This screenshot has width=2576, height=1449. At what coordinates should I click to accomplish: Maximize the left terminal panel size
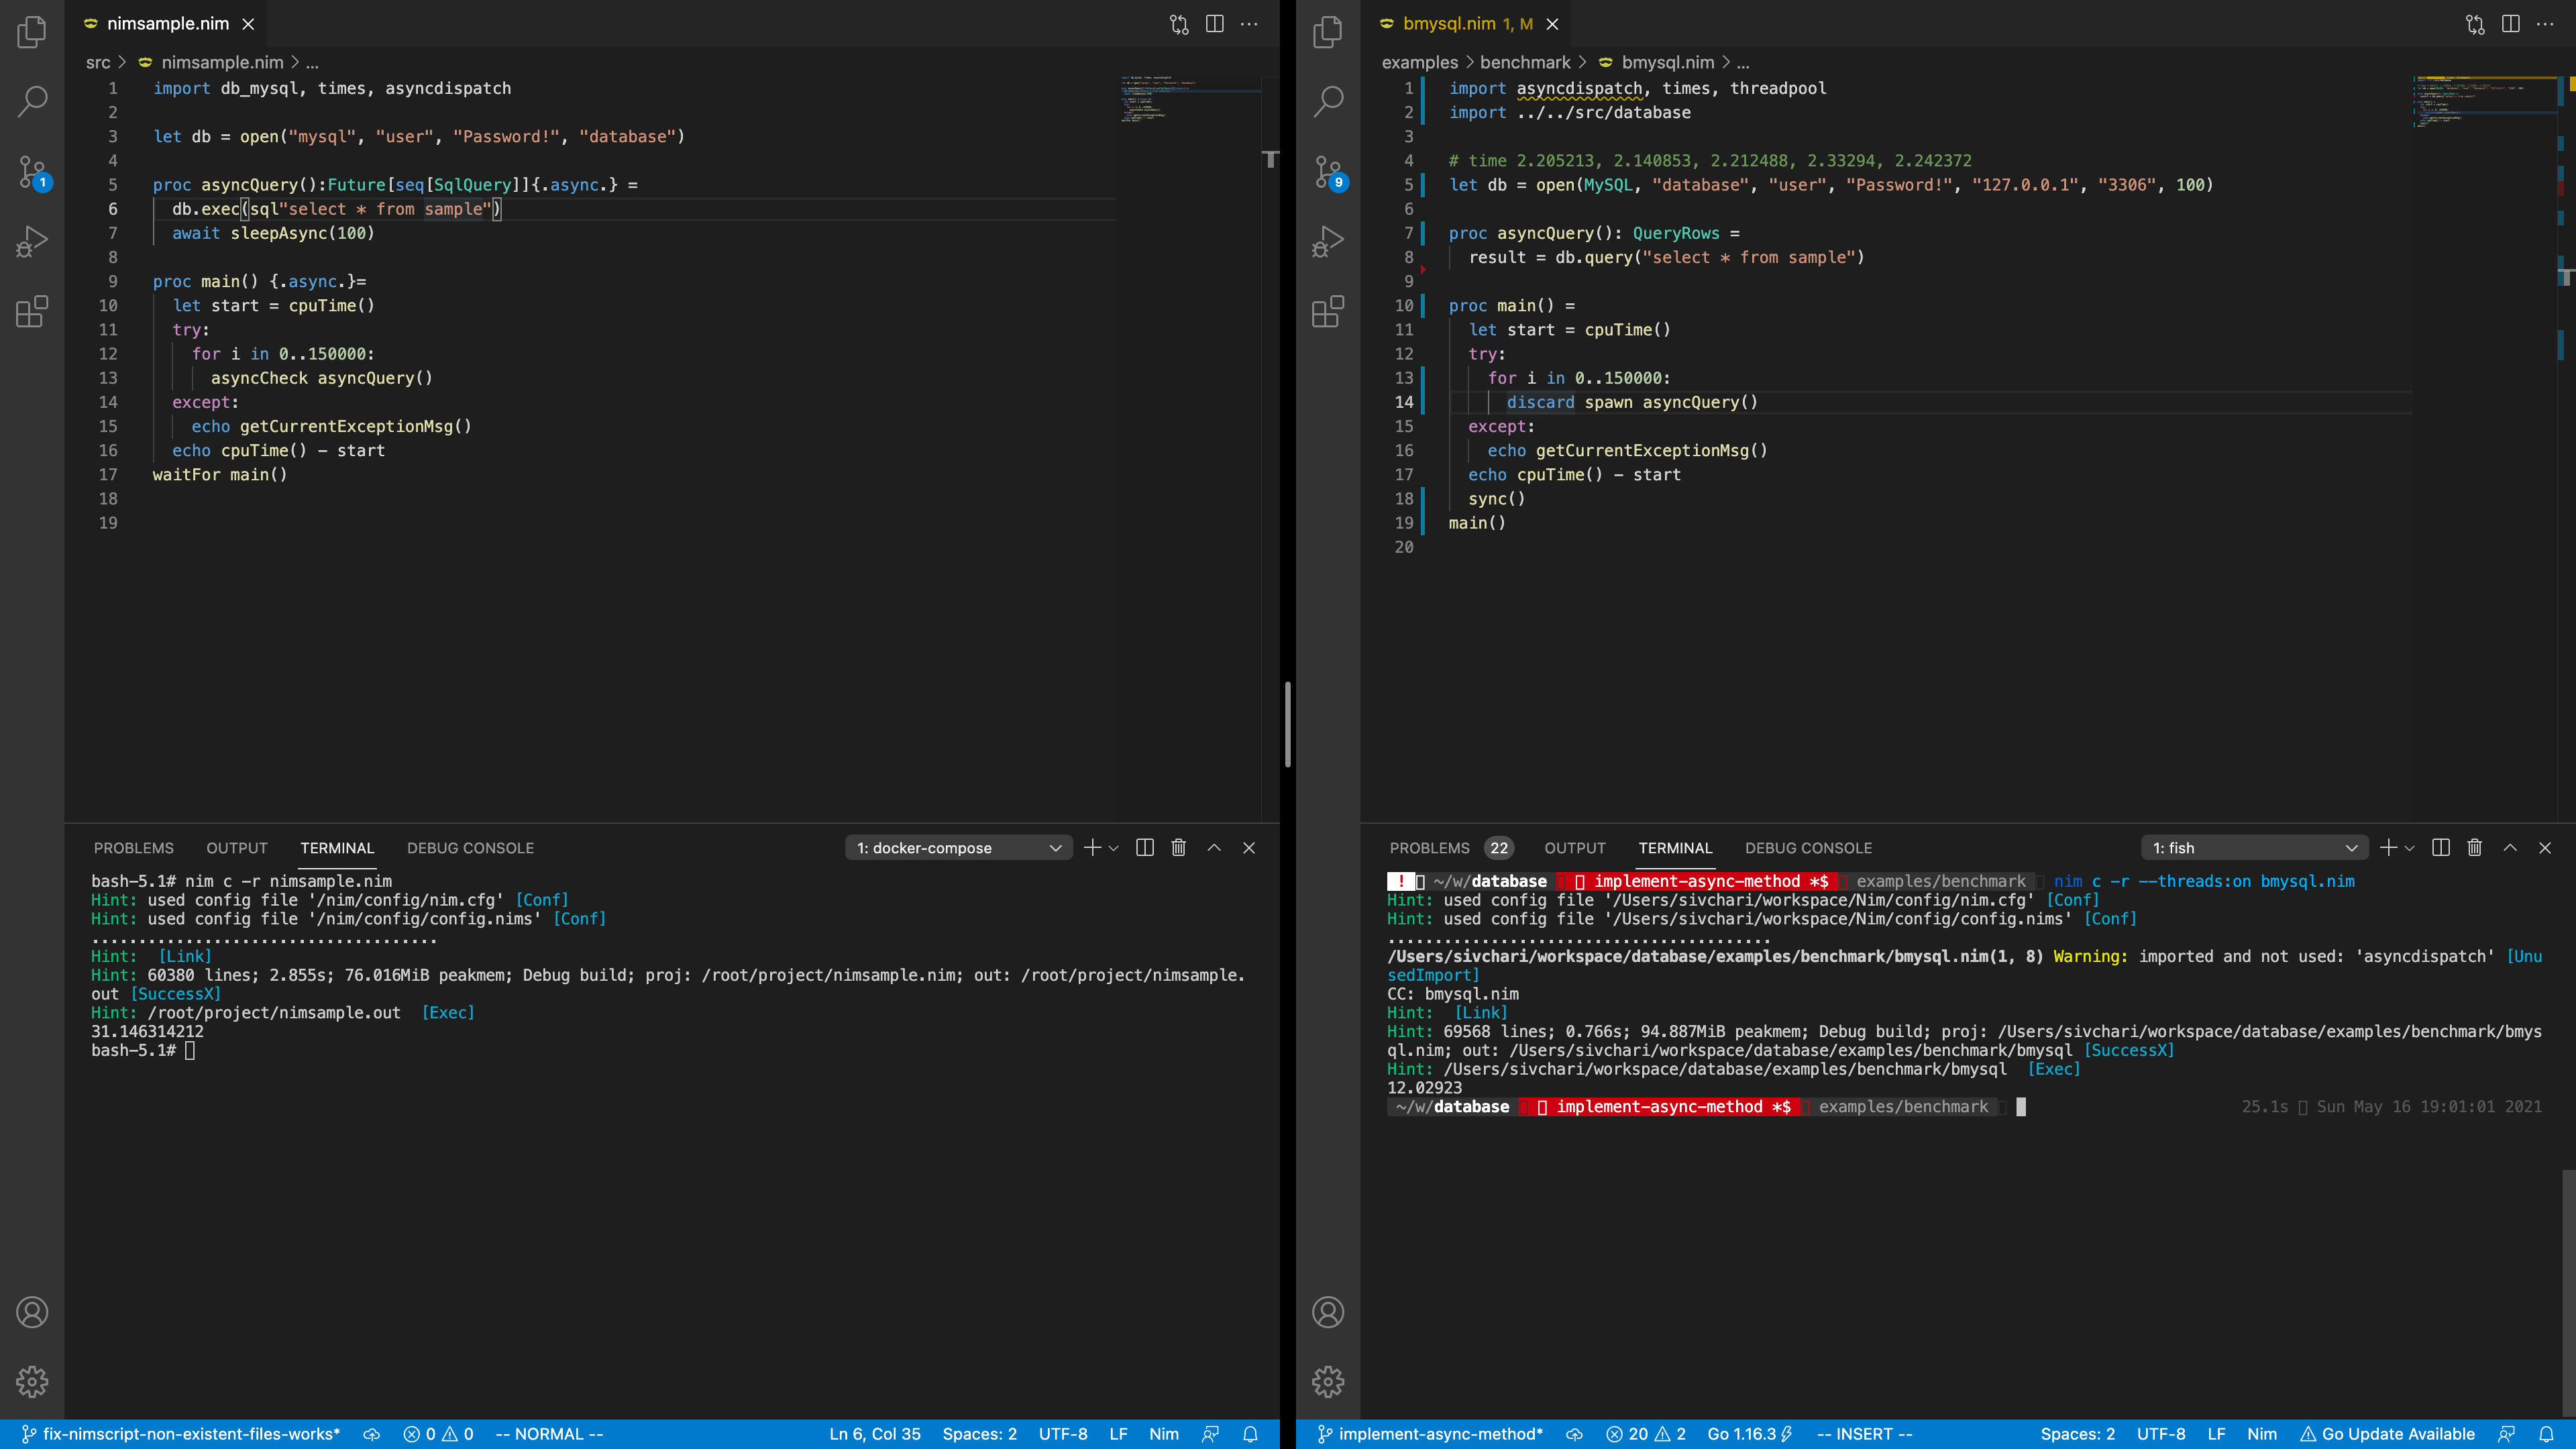pos(1214,848)
